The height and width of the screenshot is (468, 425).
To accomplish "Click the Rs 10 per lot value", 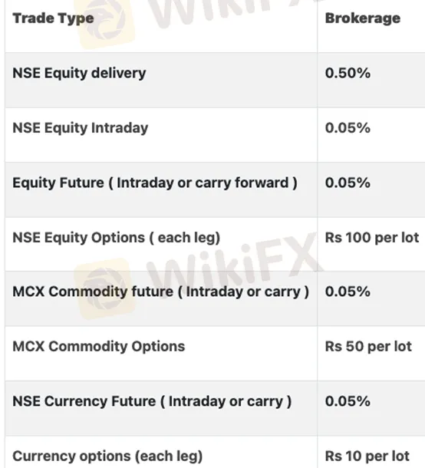I will [367, 456].
